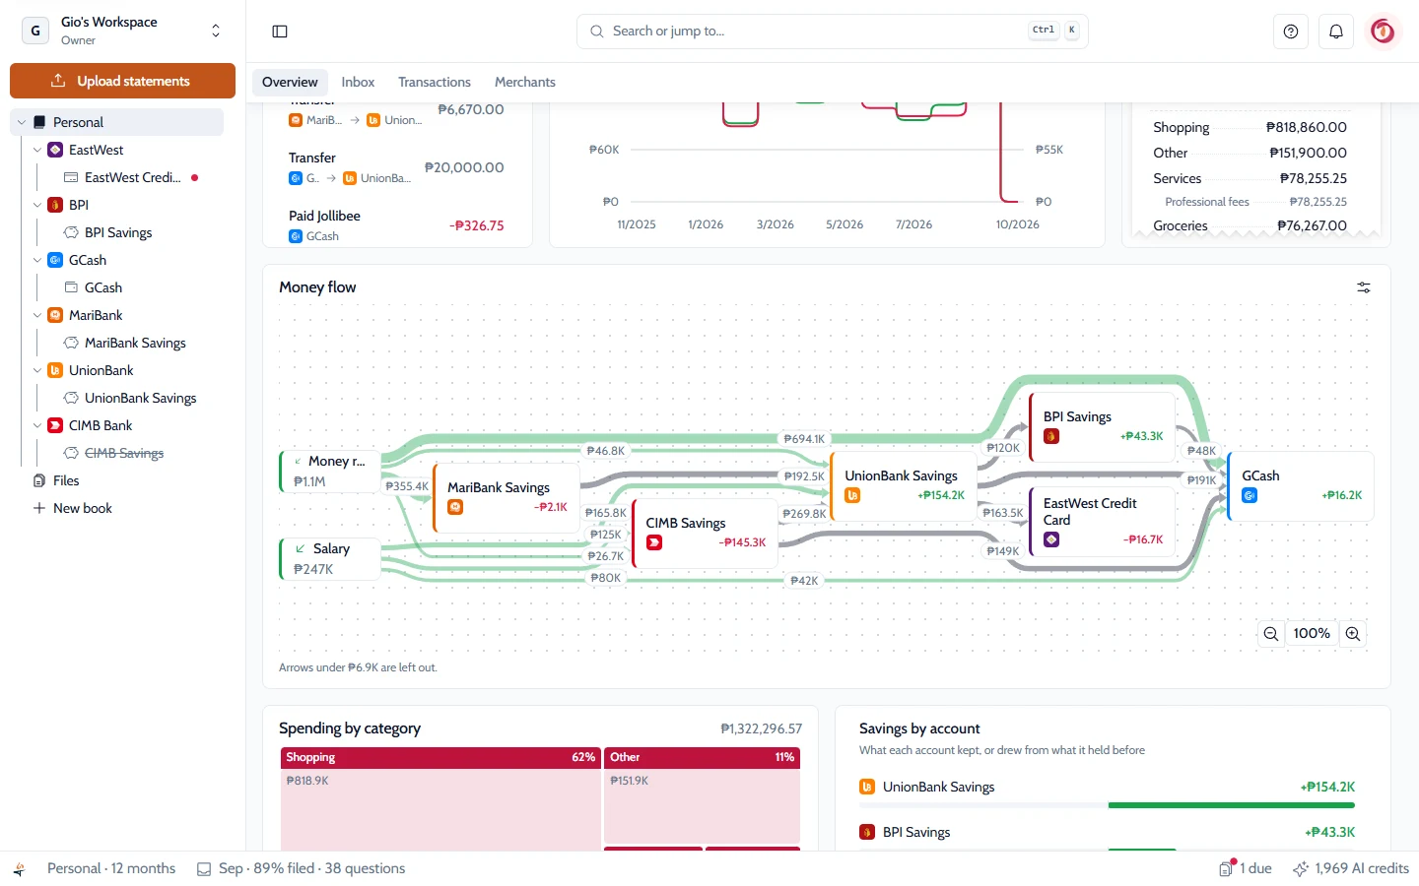The width and height of the screenshot is (1419, 886).
Task: Open the notifications bell
Action: 1336,32
